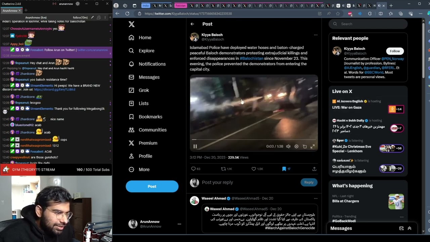
Task: Open Premium in X sidebar
Action: click(x=143, y=143)
